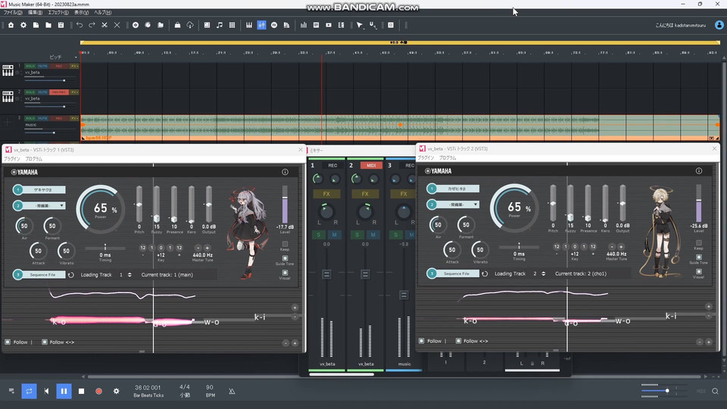Open the piano keyboard view icon
Image resolution: width=727 pixels, height=409 pixels.
(x=248, y=25)
